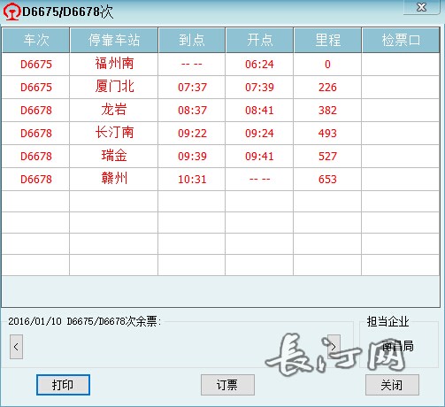Click the 到点 column header
Viewport: 445px width, 407px height.
(192, 40)
